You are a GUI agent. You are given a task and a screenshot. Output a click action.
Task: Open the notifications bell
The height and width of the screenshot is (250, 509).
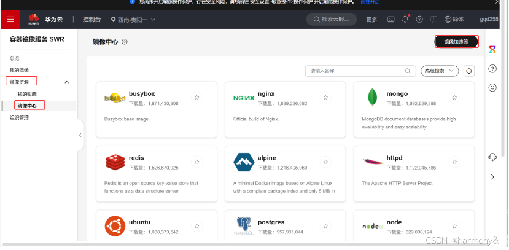coord(405,19)
